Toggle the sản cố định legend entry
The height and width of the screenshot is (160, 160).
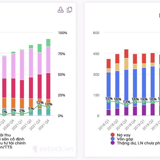(x=12, y=139)
